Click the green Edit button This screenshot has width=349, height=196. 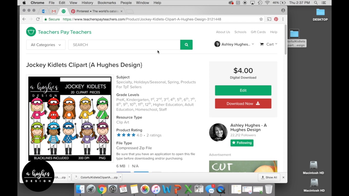(x=243, y=90)
